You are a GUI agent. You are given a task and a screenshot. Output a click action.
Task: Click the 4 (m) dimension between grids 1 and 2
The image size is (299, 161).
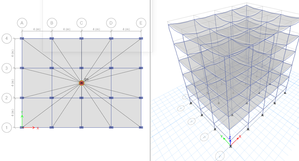tap(13, 113)
